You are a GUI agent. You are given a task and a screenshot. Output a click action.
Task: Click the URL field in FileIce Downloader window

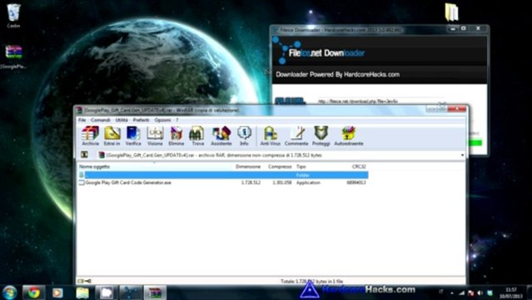[381, 101]
